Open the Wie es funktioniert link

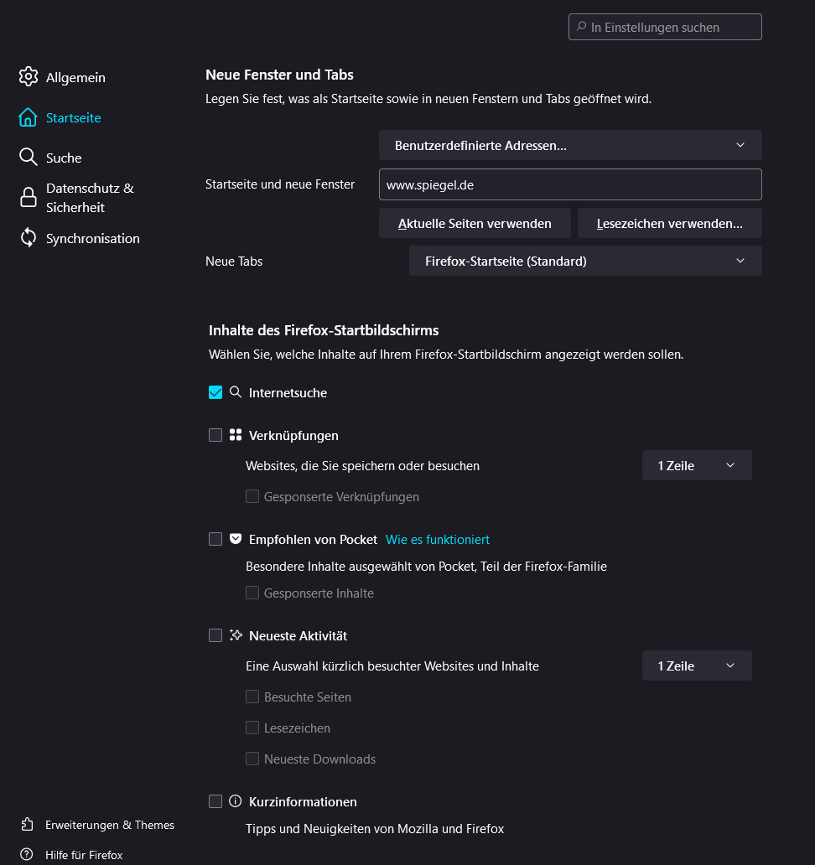(x=437, y=539)
